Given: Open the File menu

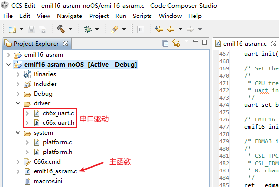Looking at the screenshot, I should pyautogui.click(x=8, y=16).
